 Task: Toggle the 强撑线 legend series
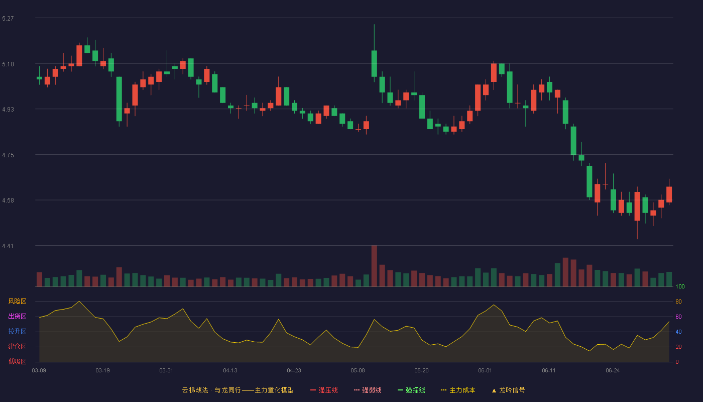point(411,390)
